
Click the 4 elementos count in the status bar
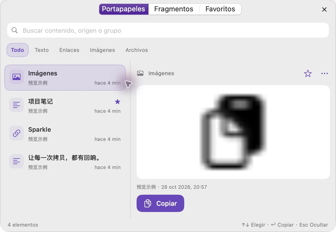pyautogui.click(x=23, y=225)
